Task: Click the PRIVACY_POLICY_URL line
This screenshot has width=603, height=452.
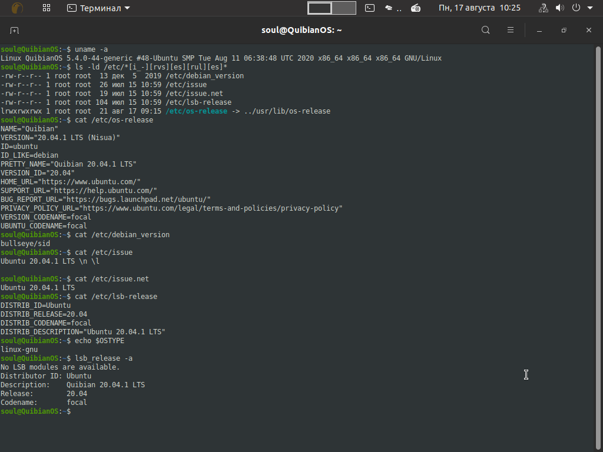Action: [x=171, y=208]
